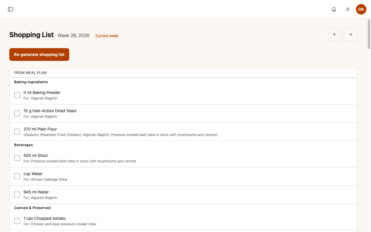This screenshot has width=371, height=232.
Task: Click the Baking Ingredients category heading
Action: [x=31, y=82]
